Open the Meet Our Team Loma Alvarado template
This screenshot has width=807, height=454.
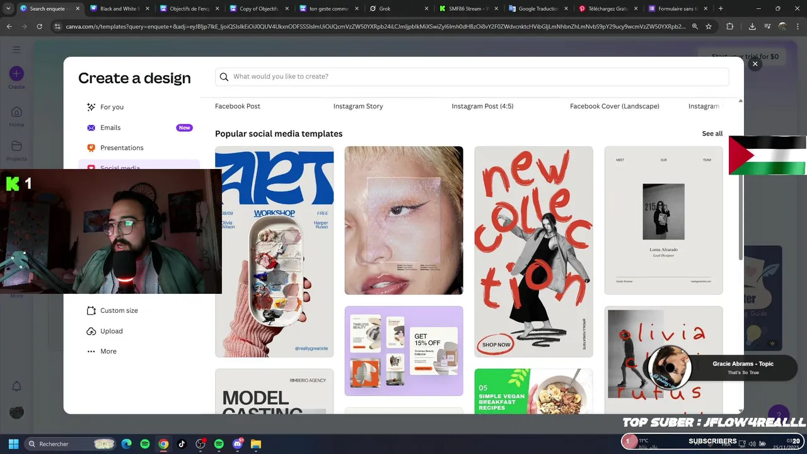[663, 221]
